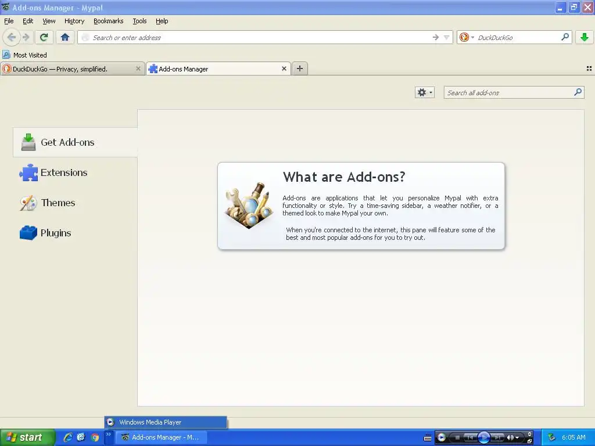Screen dimensions: 595x446
Task: Open Tools for all add-ons gear menu
Action: pyautogui.click(x=424, y=92)
